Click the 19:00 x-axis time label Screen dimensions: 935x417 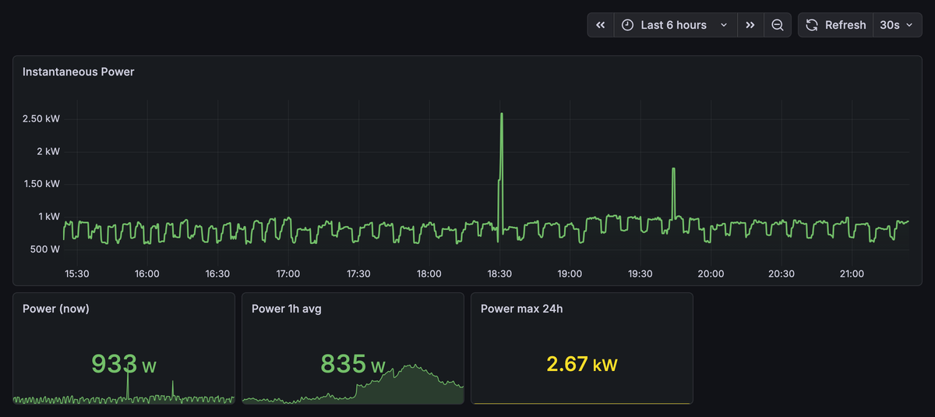[x=570, y=274]
